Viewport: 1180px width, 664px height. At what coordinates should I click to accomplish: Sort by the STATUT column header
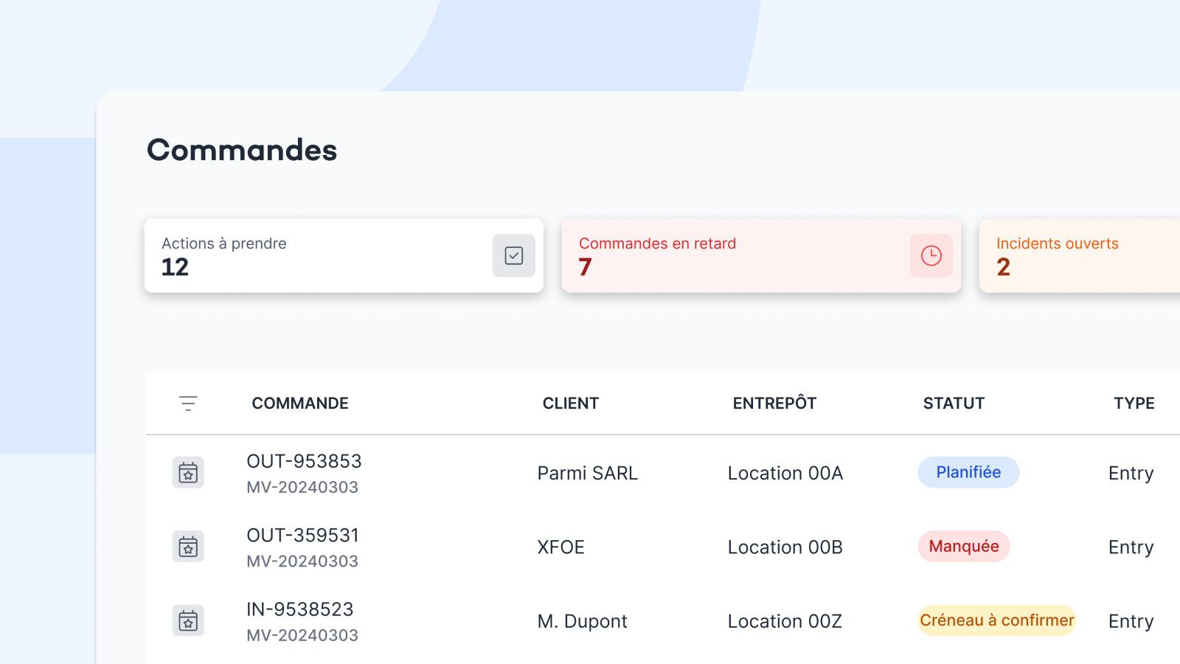click(953, 403)
